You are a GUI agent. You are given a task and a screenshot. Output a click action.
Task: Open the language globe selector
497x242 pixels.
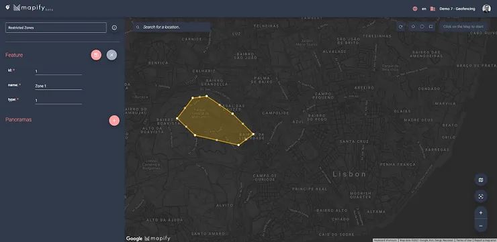[415, 9]
